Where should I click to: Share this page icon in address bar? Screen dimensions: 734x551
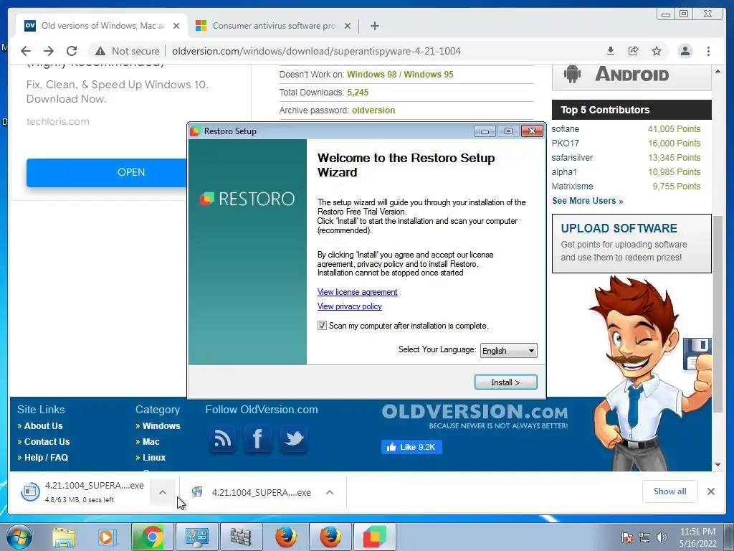tap(634, 51)
